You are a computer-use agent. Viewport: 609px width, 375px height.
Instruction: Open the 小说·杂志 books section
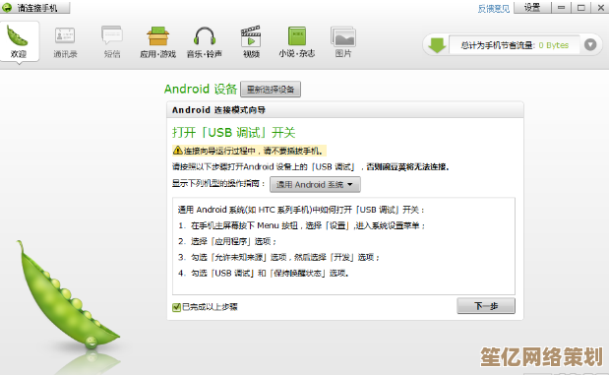[297, 42]
